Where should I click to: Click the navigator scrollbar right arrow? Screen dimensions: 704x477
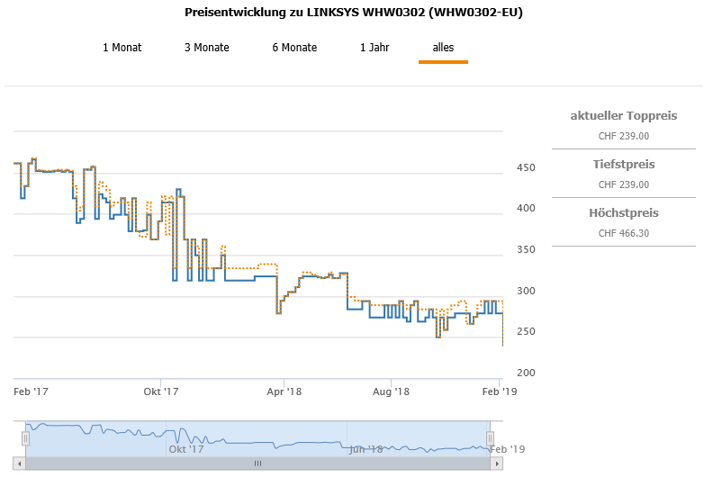click(x=497, y=463)
